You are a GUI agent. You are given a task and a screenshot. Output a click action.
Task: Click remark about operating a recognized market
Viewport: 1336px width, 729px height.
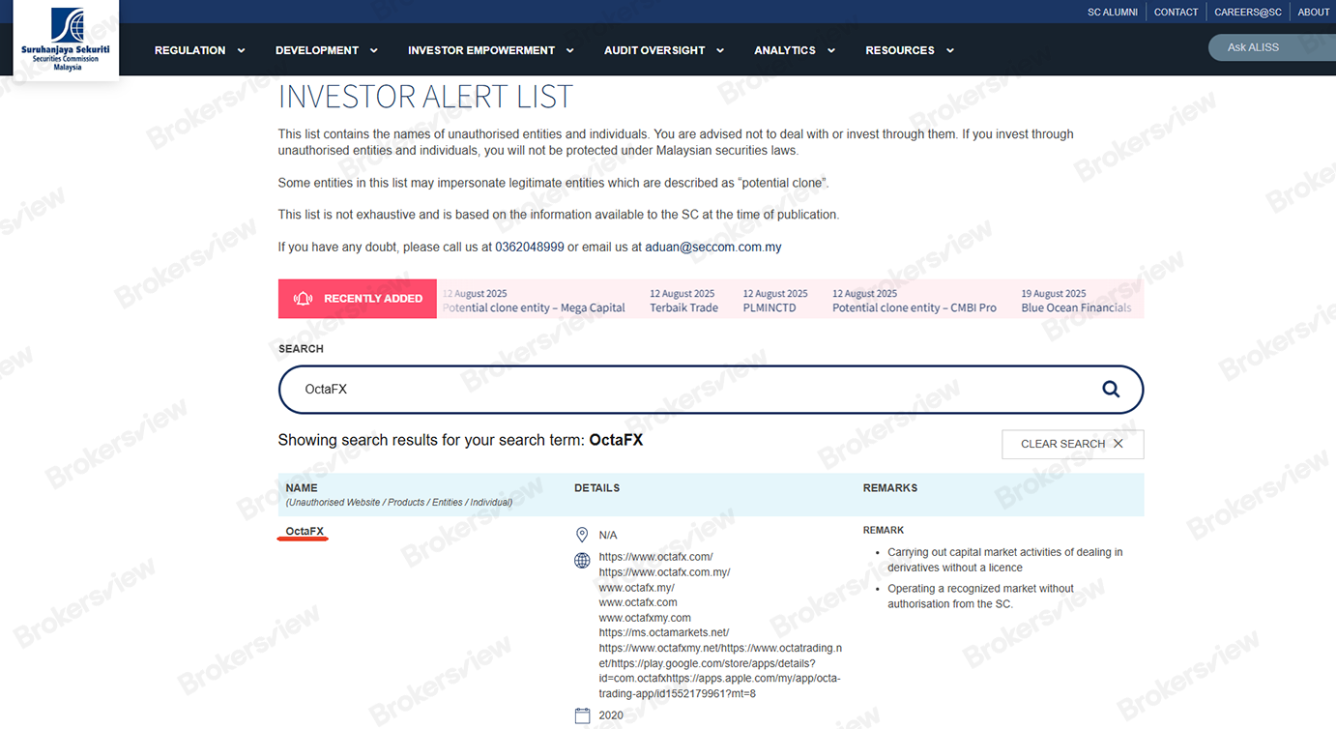coord(981,596)
